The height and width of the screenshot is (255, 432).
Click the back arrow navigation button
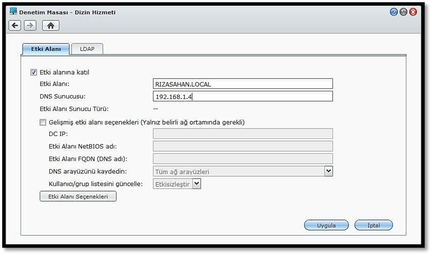point(15,25)
